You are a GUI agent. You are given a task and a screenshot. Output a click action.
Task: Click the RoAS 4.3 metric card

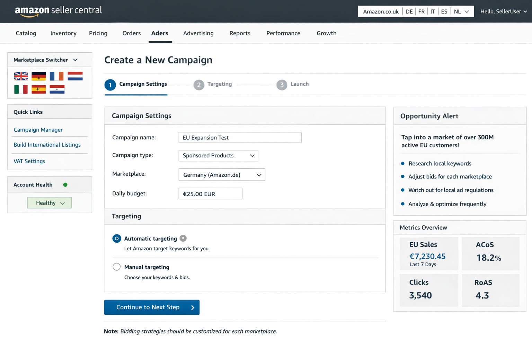click(490, 290)
